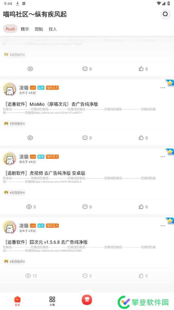This screenshot has width=174, height=310.
Task: Open more options on 虎视频 post
Action: click(x=163, y=157)
